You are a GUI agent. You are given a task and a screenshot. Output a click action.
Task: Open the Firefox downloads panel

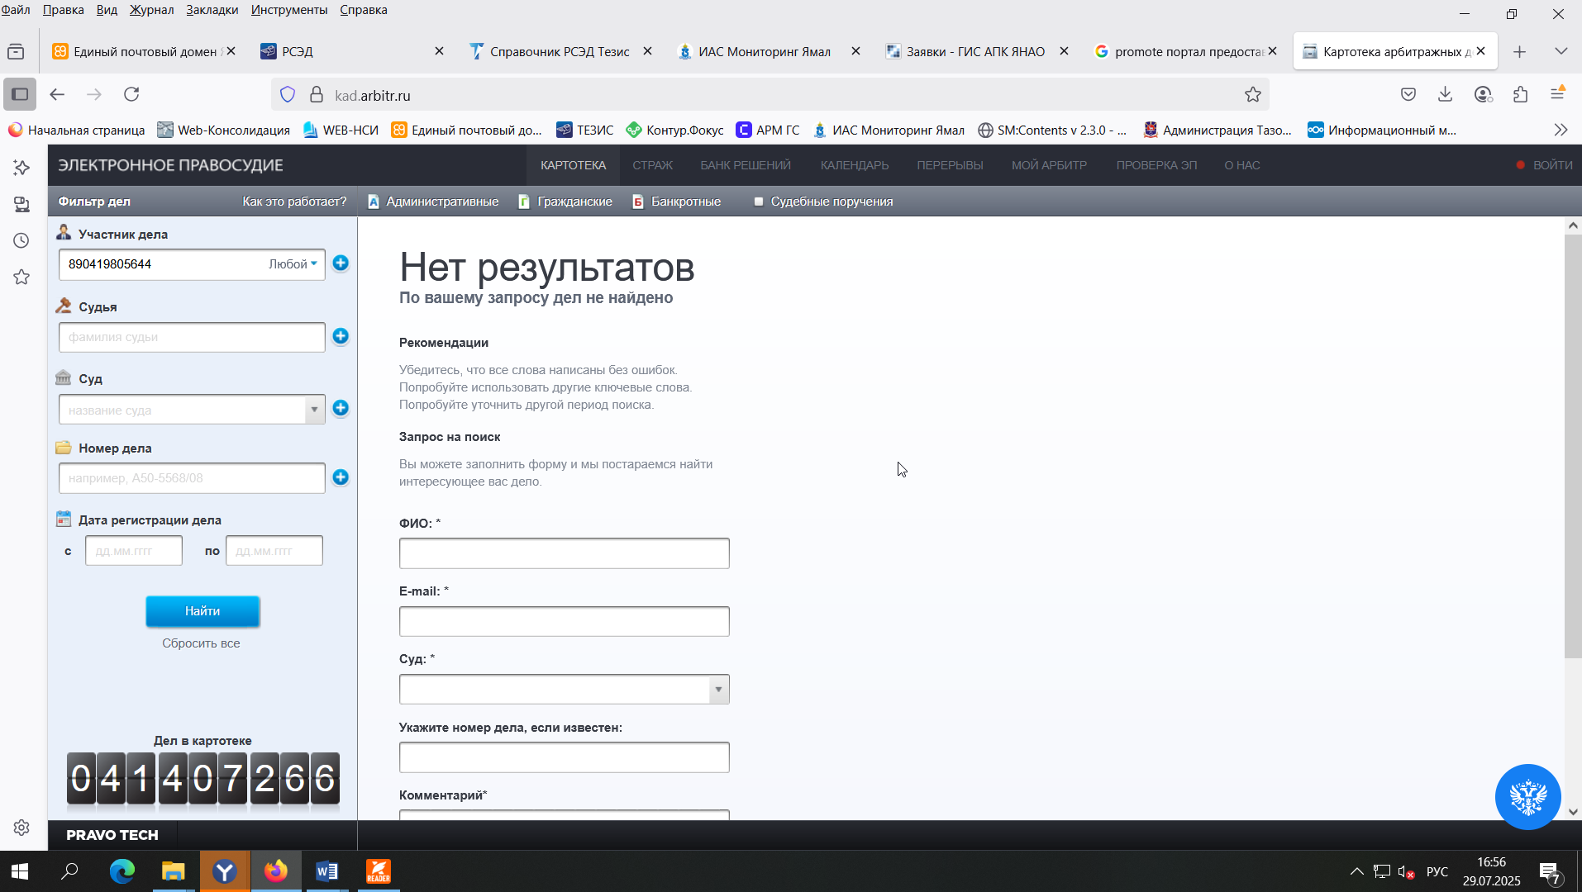pyautogui.click(x=1445, y=94)
